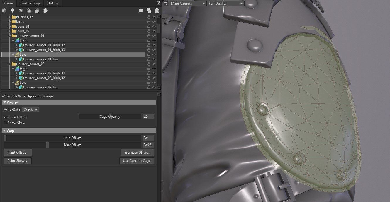390x202 pixels.
Task: Click the Use Custom Cage button
Action: coord(137,161)
